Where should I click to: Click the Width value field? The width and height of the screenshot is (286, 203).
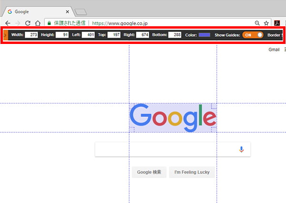pos(31,35)
